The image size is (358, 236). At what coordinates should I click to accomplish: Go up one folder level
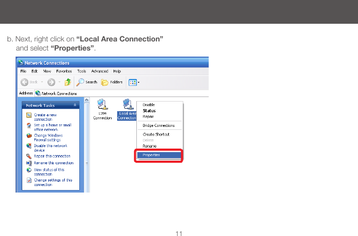click(x=68, y=82)
